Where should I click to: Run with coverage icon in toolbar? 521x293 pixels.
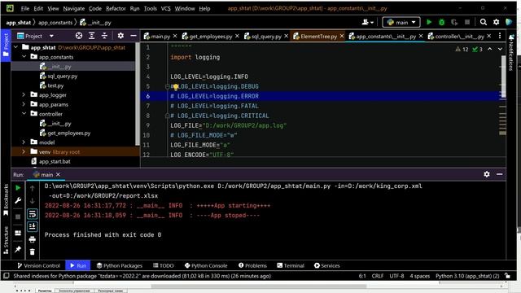[454, 22]
